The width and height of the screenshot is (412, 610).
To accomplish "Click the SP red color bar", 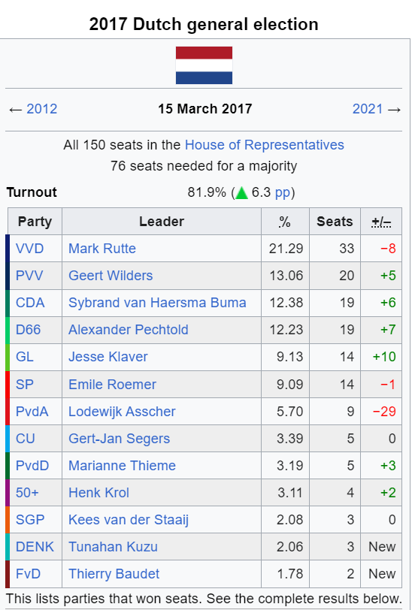I will [x=8, y=385].
